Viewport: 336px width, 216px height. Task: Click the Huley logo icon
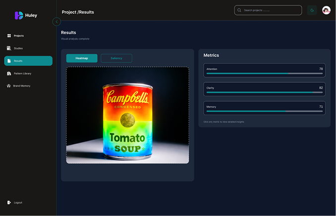(x=19, y=15)
